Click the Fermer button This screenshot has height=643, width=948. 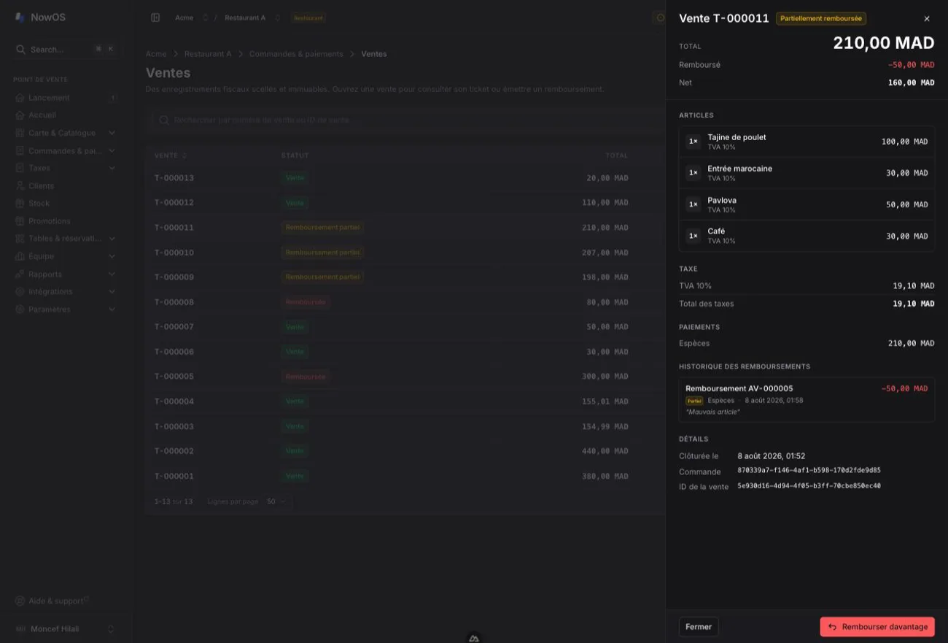pos(699,627)
